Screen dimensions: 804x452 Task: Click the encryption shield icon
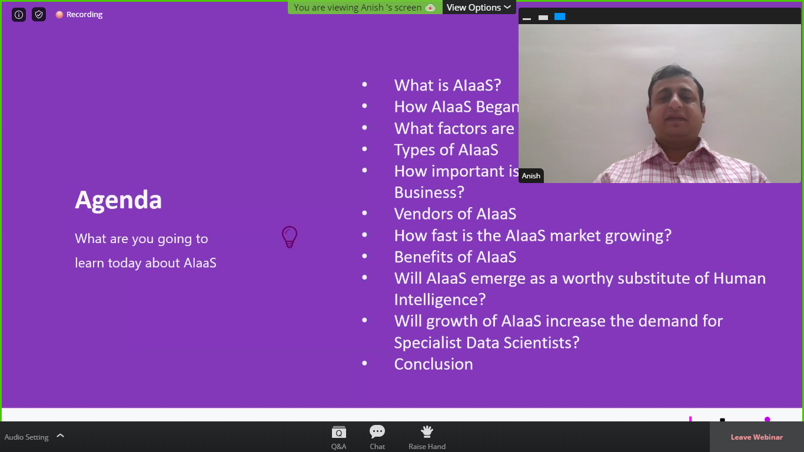click(39, 15)
